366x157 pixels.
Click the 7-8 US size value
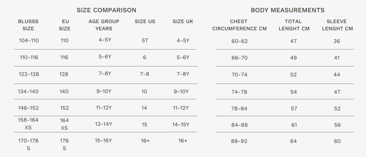pos(144,74)
